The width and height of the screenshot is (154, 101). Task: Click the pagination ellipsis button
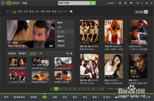pyautogui.click(x=98, y=89)
